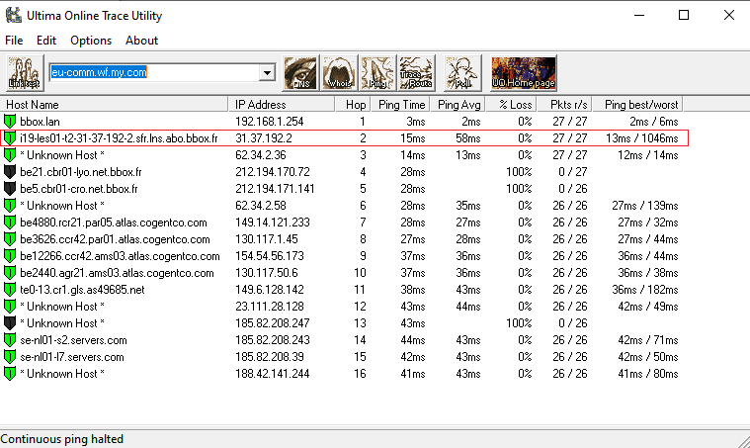
Task: Click the Ping best/worst column header
Action: [x=637, y=105]
